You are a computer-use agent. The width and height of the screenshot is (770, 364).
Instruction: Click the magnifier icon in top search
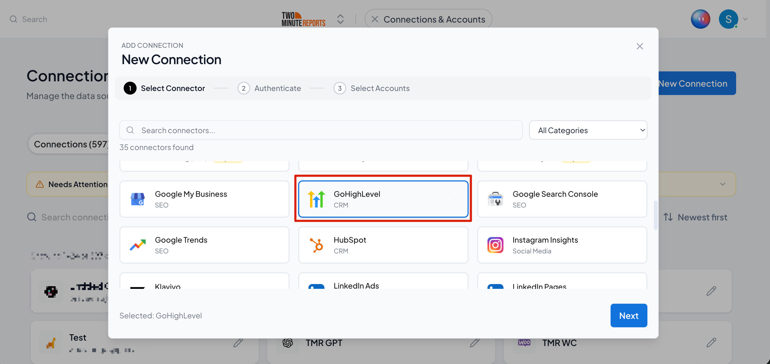coord(13,19)
